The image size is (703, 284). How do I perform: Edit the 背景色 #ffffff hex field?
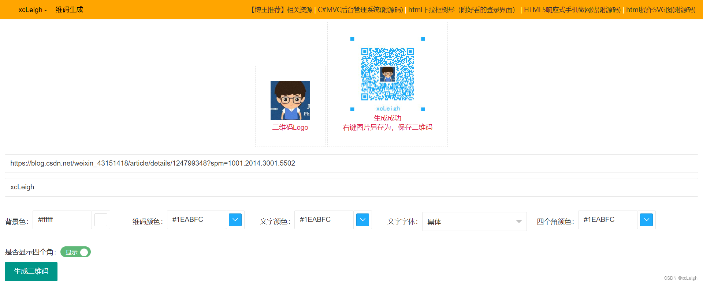pos(62,220)
